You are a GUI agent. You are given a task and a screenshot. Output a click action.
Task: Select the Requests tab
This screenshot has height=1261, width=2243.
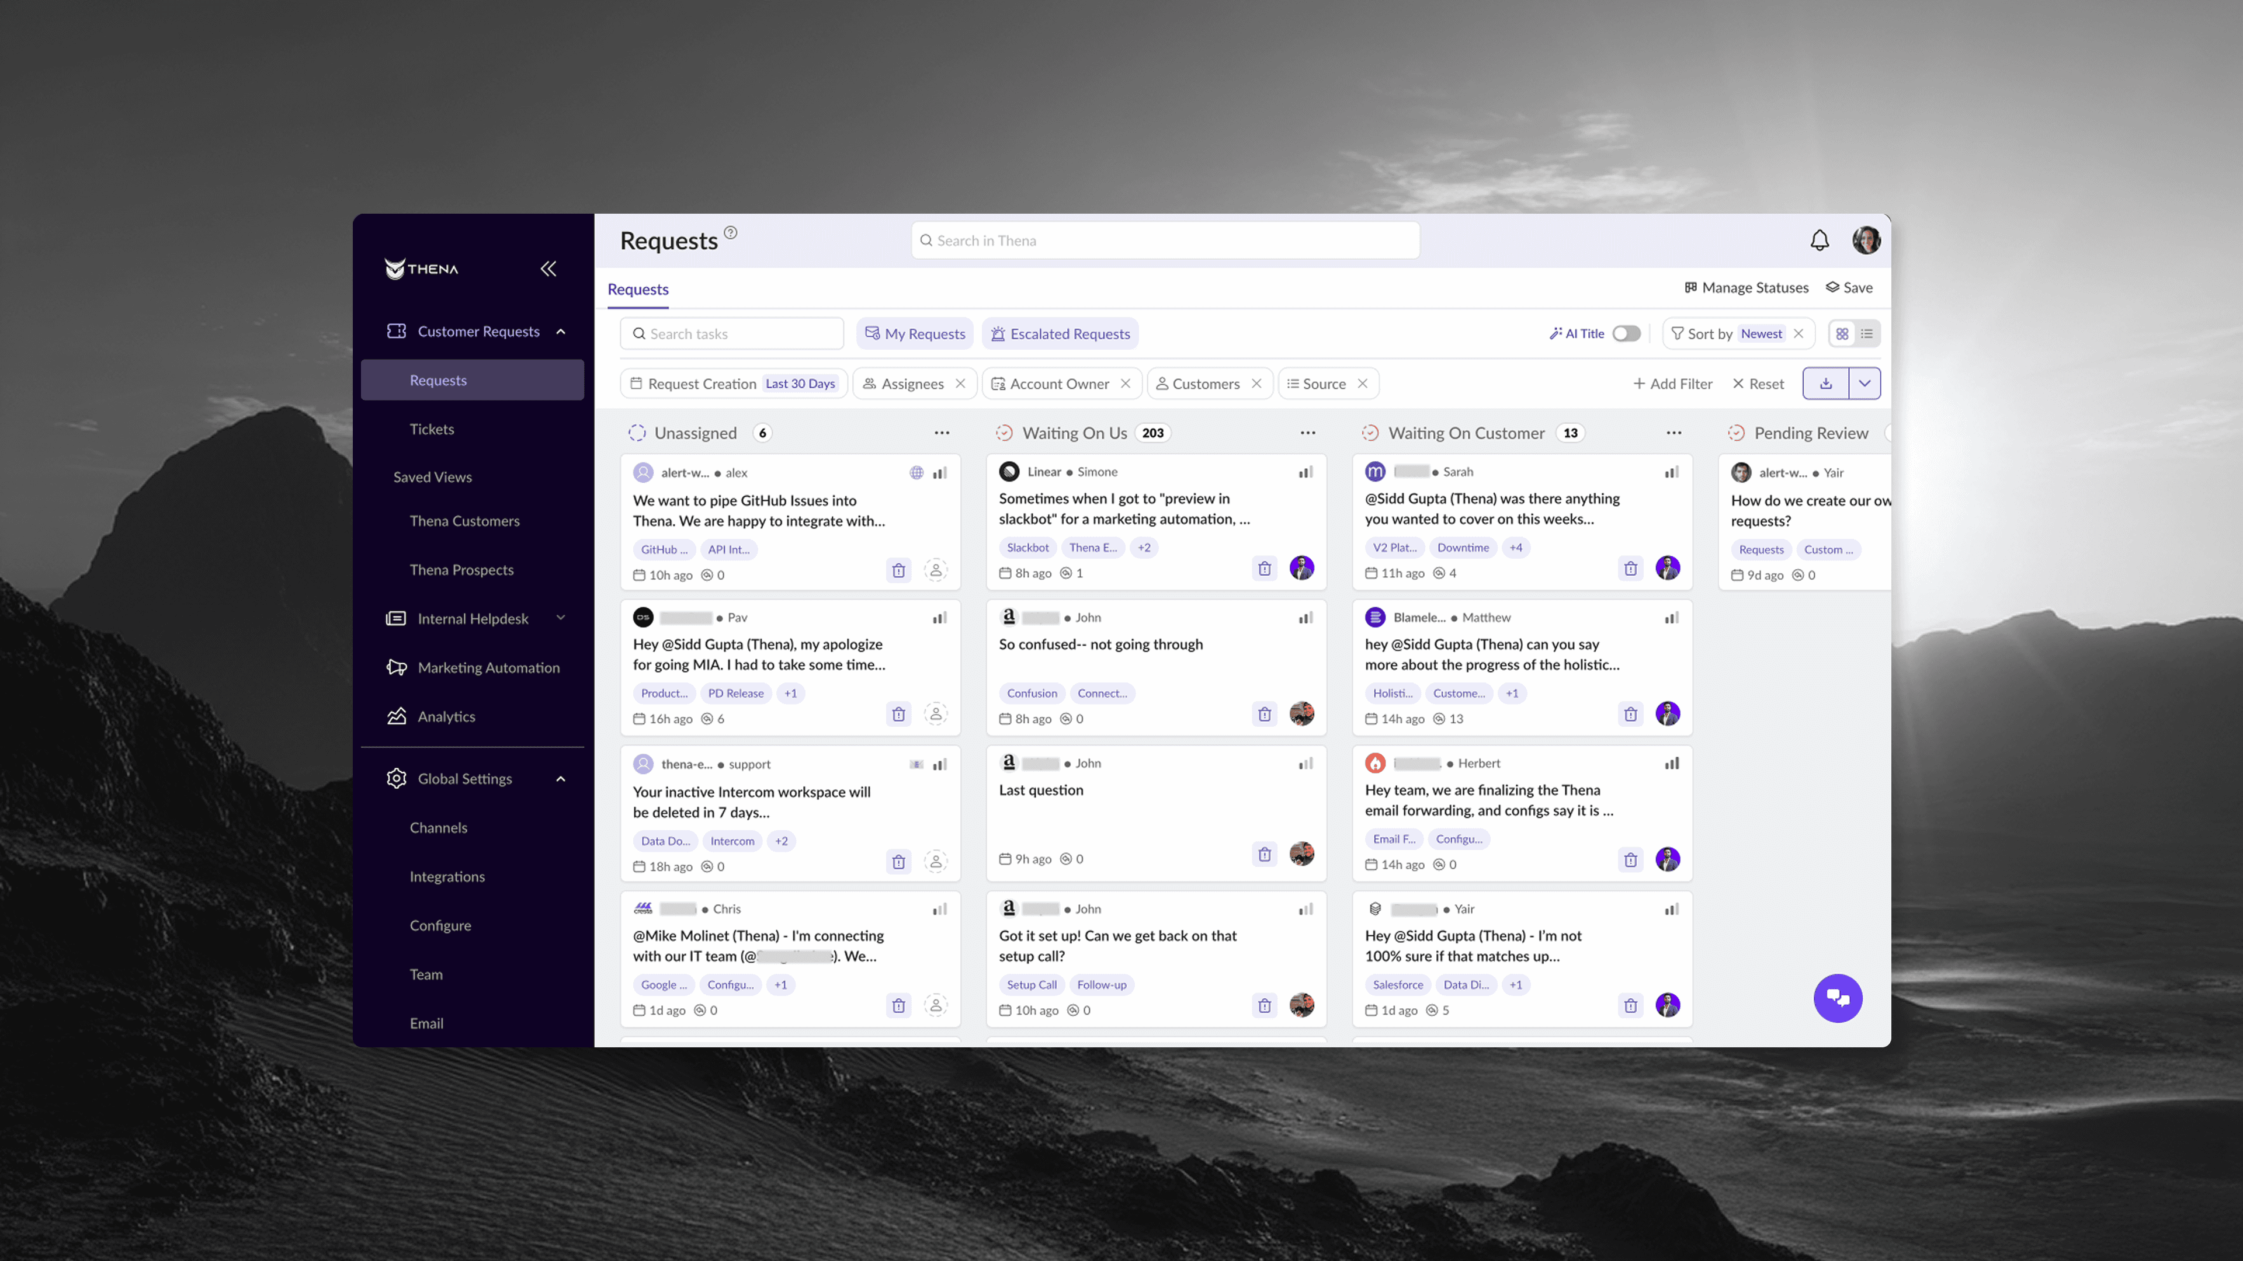point(637,289)
